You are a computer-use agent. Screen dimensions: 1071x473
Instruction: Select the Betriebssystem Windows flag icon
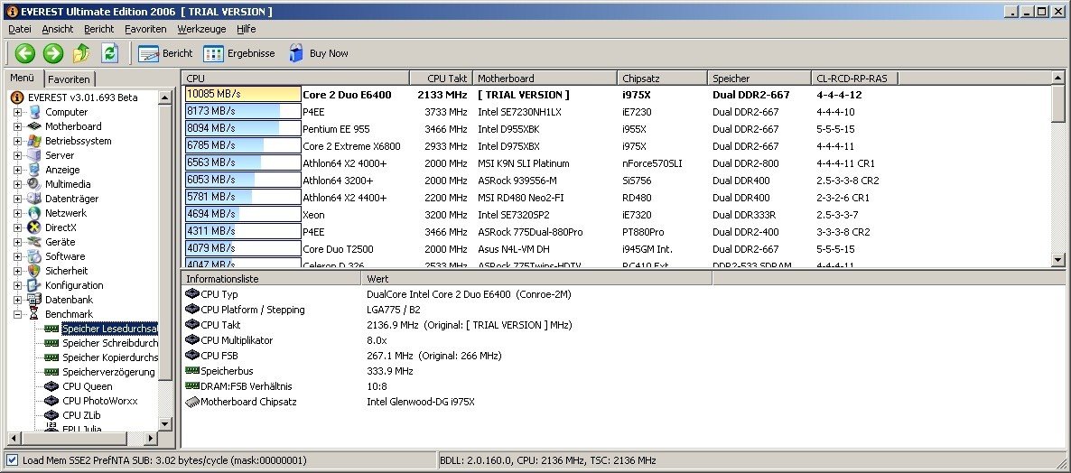[34, 141]
